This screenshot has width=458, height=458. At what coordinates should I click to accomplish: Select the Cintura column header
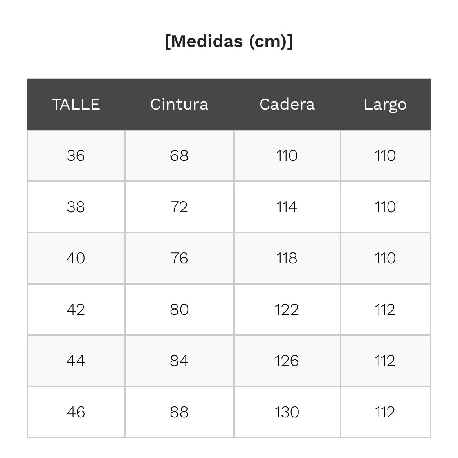coord(179,104)
